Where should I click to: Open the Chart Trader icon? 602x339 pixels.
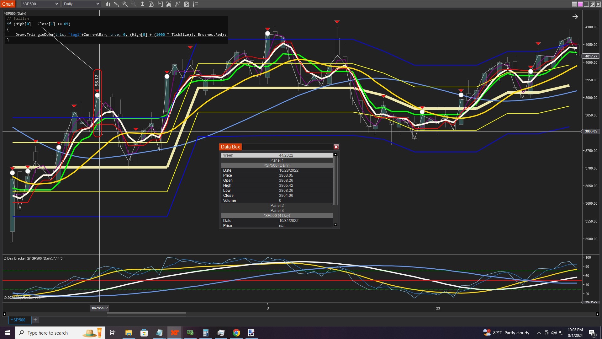coord(160,4)
